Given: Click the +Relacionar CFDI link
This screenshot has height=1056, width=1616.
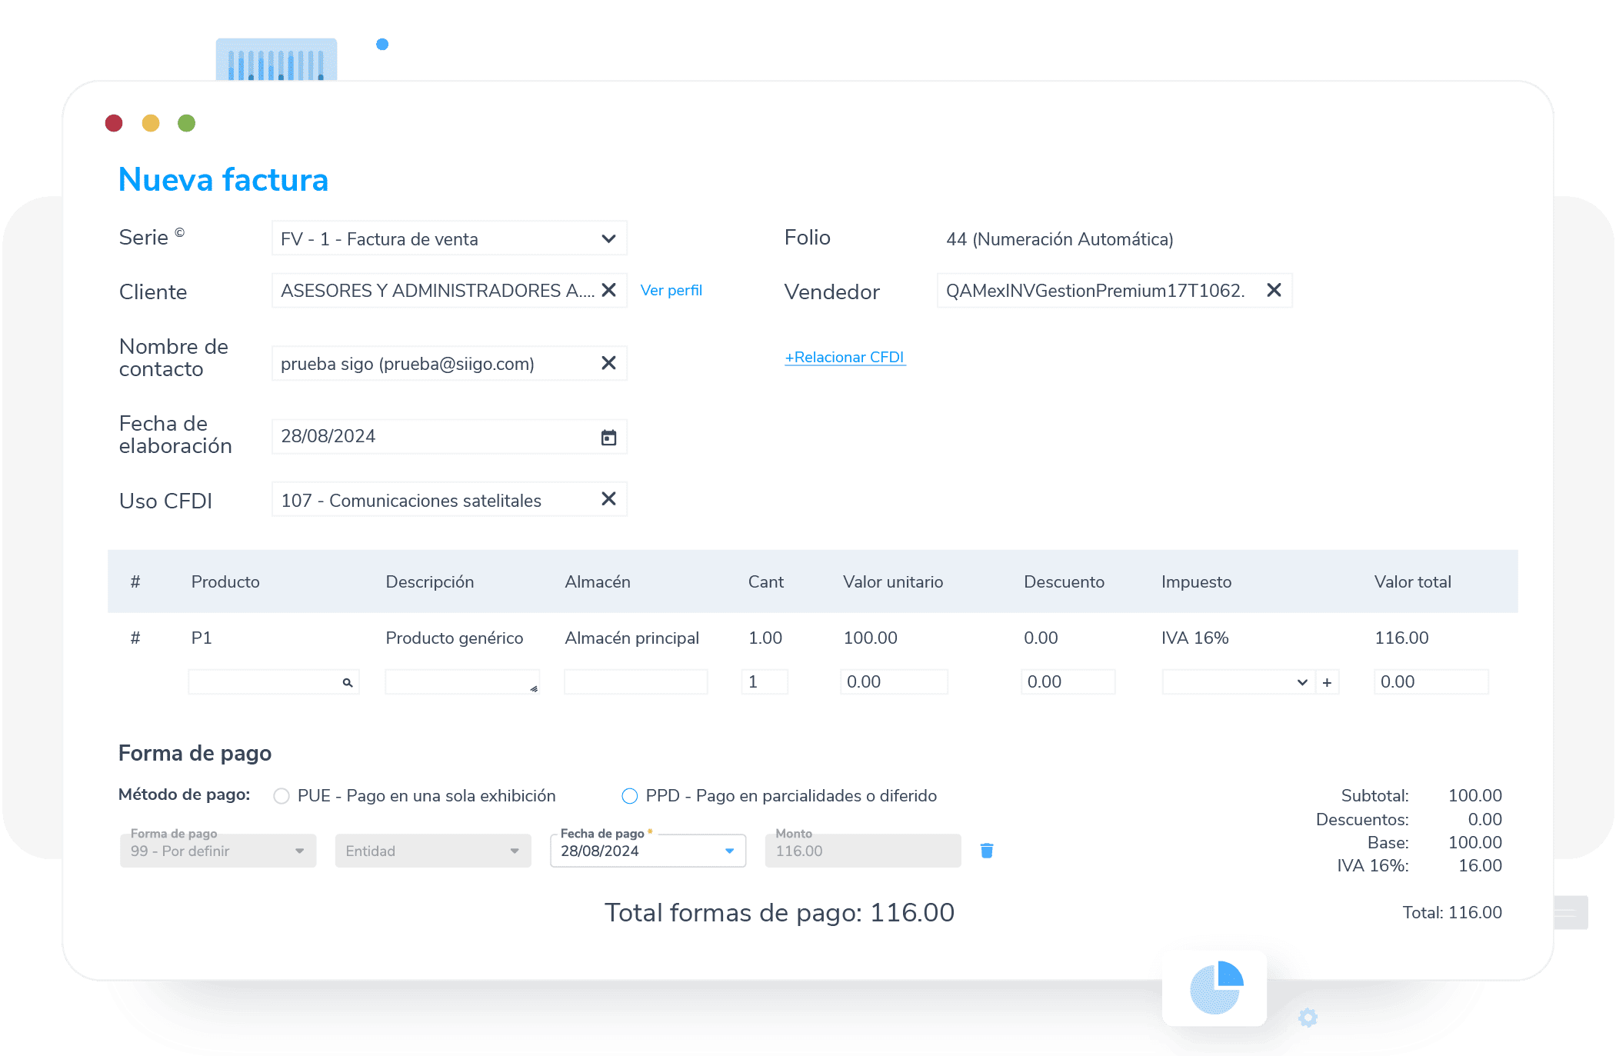Looking at the screenshot, I should (x=845, y=357).
